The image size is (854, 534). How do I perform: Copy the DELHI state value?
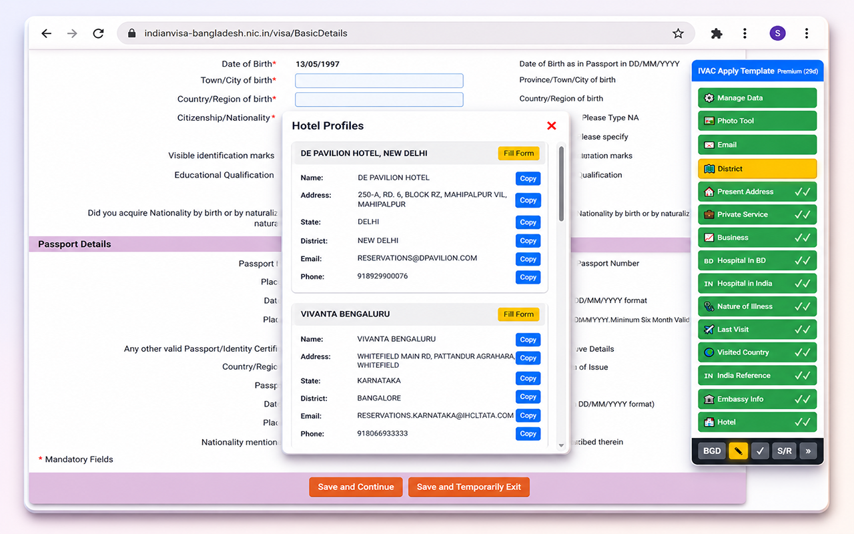[x=528, y=222]
